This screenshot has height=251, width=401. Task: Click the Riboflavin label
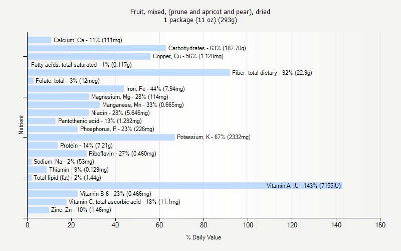tap(122, 154)
